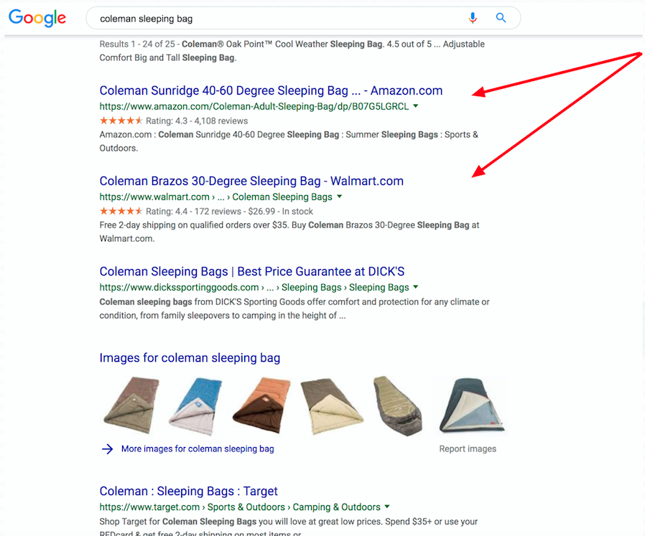645x536 pixels.
Task: Select the blue and gray sleeping bag thumbnail
Action: 196,405
